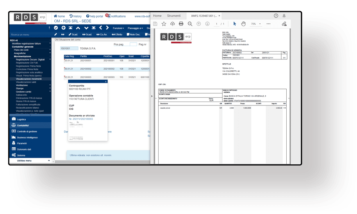This screenshot has width=357, height=214.
Task: Open the 75% zoom level dropdown
Action: 255,24
